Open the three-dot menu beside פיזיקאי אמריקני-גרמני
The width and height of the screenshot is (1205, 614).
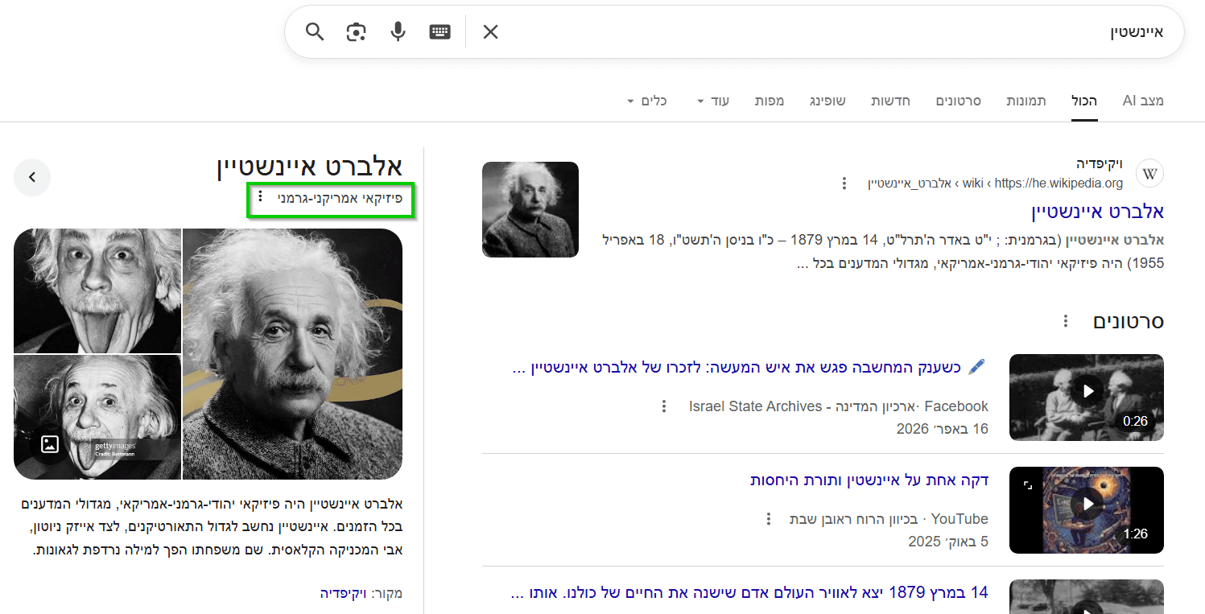[x=259, y=197]
